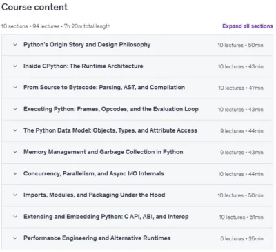Expand the Inside CPython chevron arrow
The height and width of the screenshot is (252, 276).
[x=15, y=66]
